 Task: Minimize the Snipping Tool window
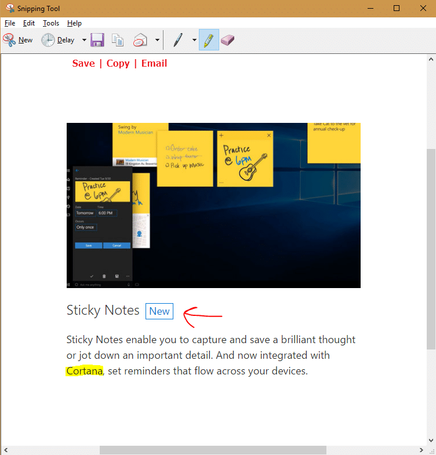tap(370, 8)
